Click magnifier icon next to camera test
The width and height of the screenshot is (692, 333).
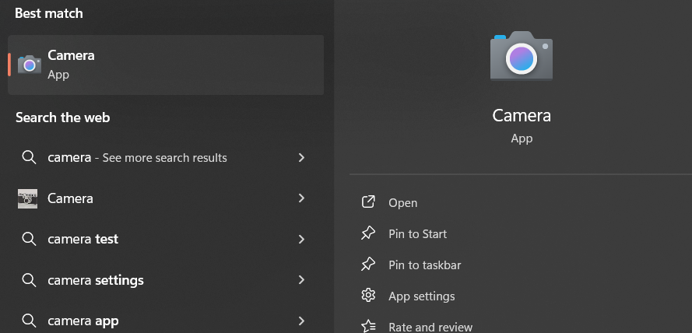pyautogui.click(x=29, y=239)
